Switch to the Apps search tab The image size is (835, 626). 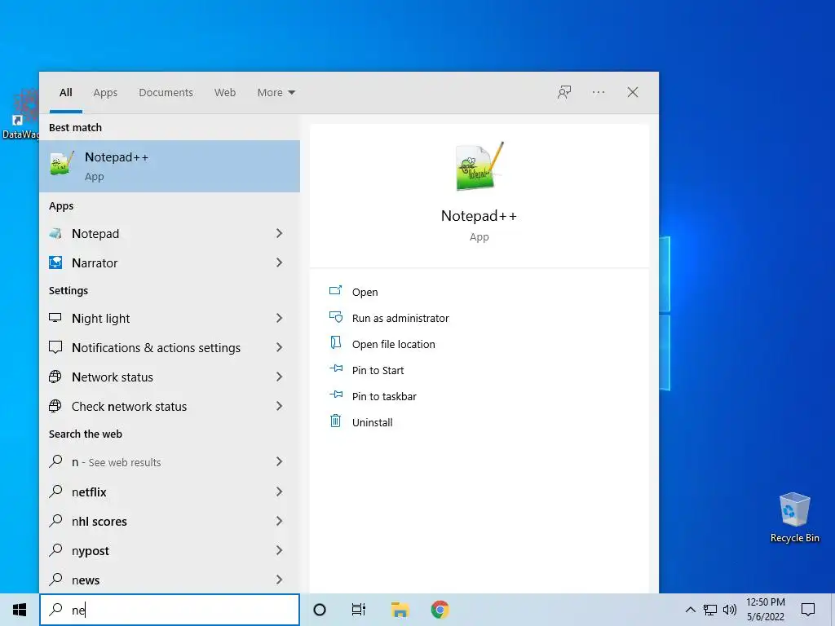click(105, 93)
